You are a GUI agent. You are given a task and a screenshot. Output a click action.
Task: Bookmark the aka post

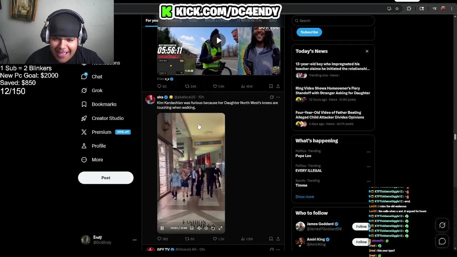click(x=271, y=239)
